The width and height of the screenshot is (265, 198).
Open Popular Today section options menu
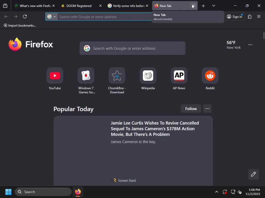(x=207, y=109)
